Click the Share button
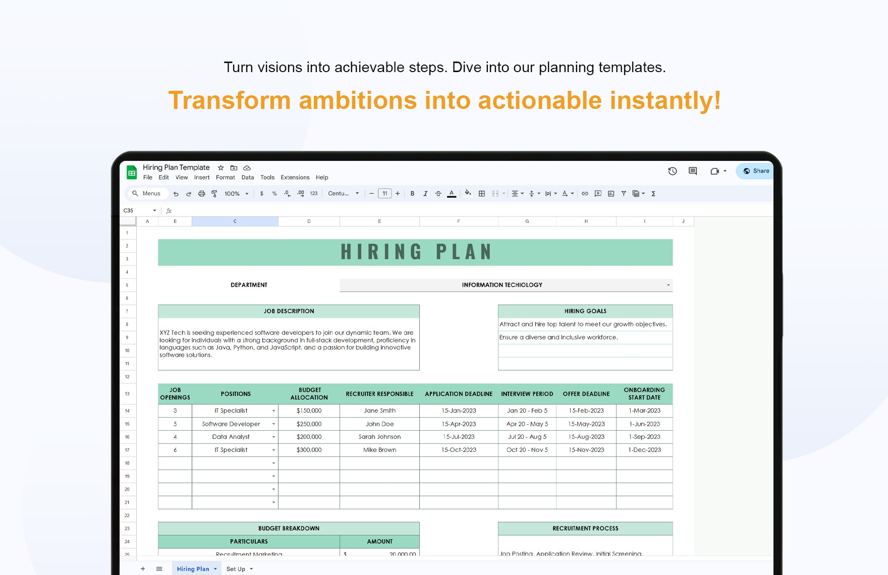Viewport: 888px width, 575px height. [x=756, y=171]
